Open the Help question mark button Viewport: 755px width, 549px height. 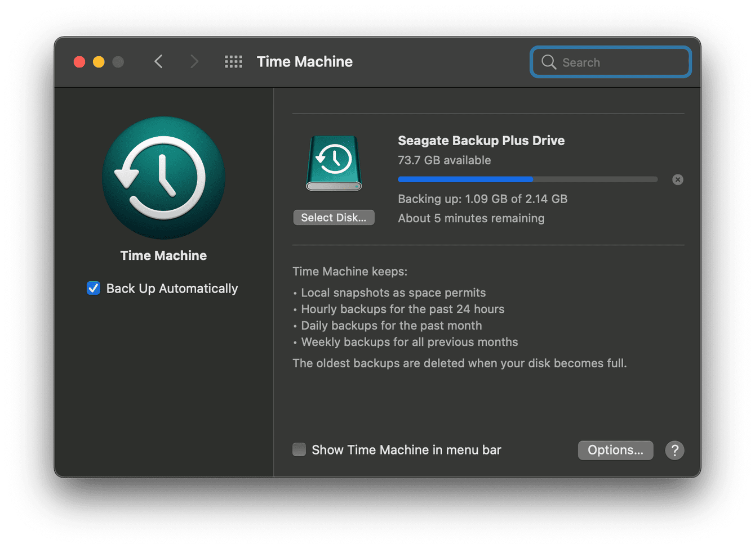click(x=674, y=450)
